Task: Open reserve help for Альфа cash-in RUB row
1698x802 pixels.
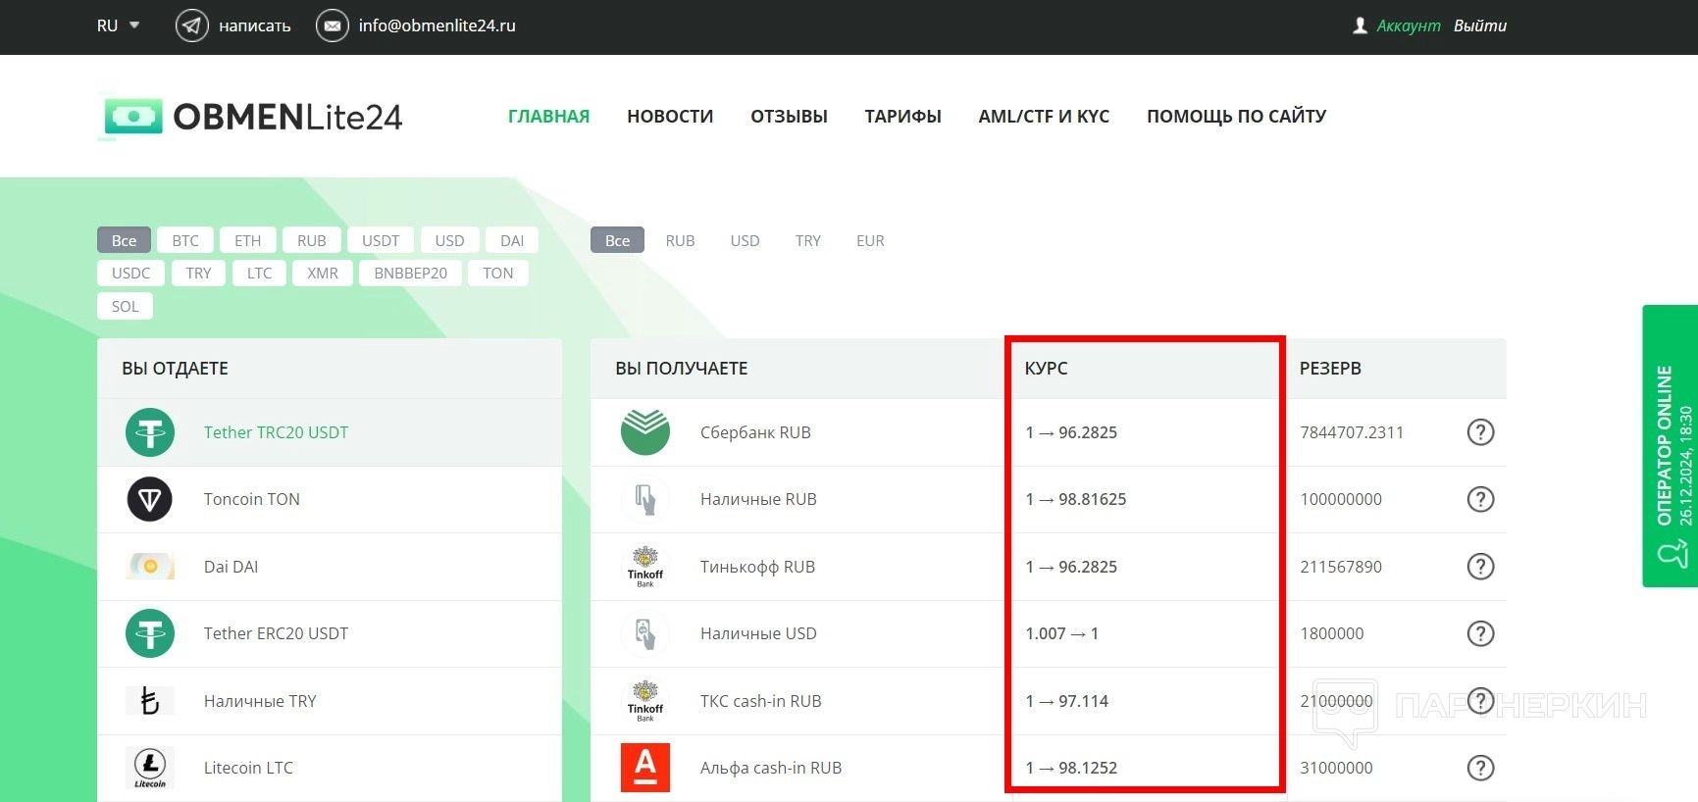Action: pos(1480,768)
